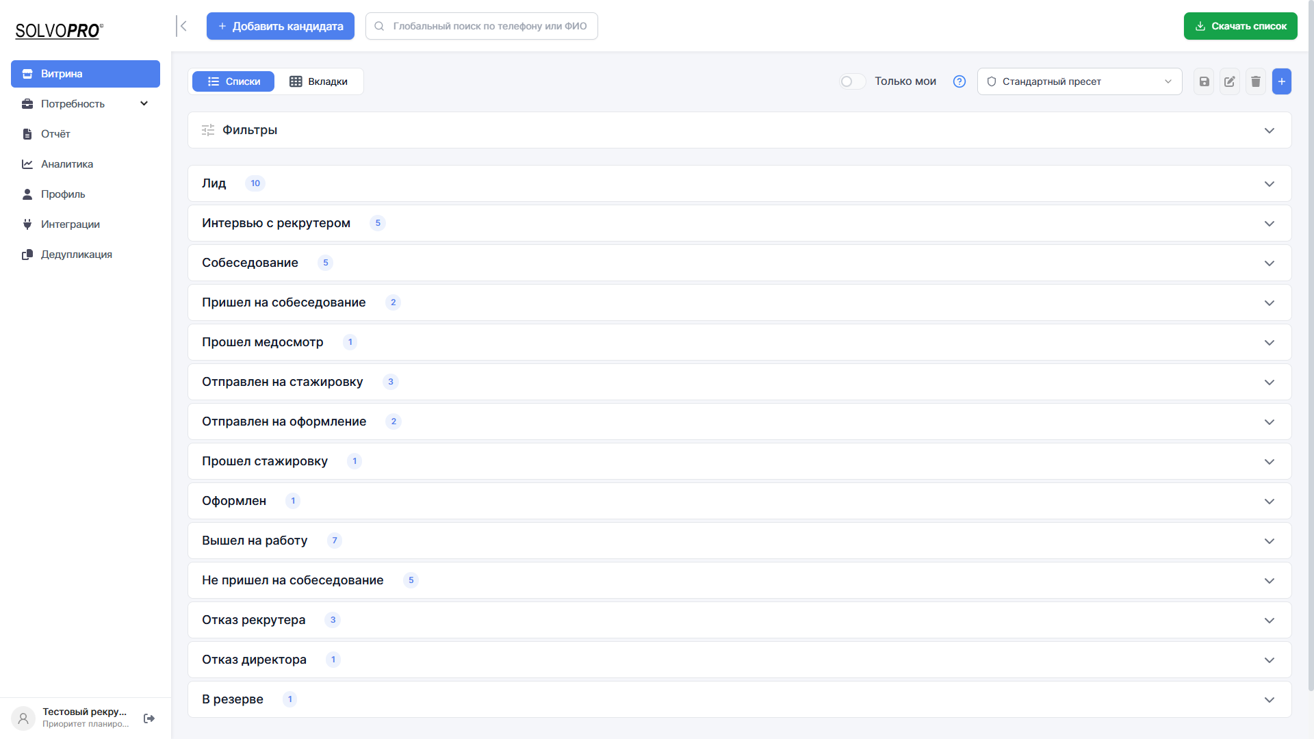Screen dimensions: 1314x739
Task: Expand the Лид candidates list
Action: pyautogui.click(x=739, y=183)
